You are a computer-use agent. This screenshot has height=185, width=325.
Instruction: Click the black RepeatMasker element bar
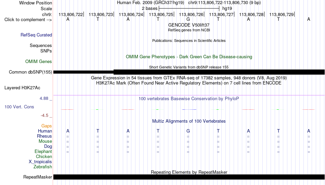coord(189,177)
